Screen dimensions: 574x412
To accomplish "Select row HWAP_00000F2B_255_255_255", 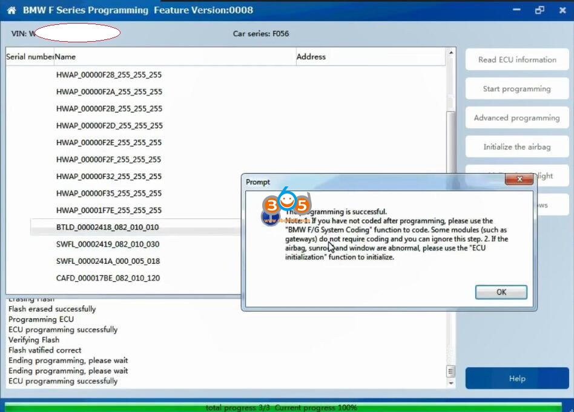I will pyautogui.click(x=109, y=109).
